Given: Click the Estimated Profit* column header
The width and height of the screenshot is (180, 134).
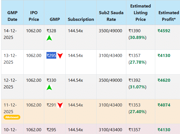Looking at the screenshot, I should pos(168,16).
